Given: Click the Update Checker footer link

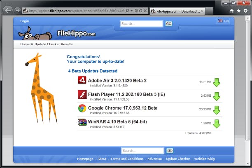Looking at the screenshot, I should [178, 159].
